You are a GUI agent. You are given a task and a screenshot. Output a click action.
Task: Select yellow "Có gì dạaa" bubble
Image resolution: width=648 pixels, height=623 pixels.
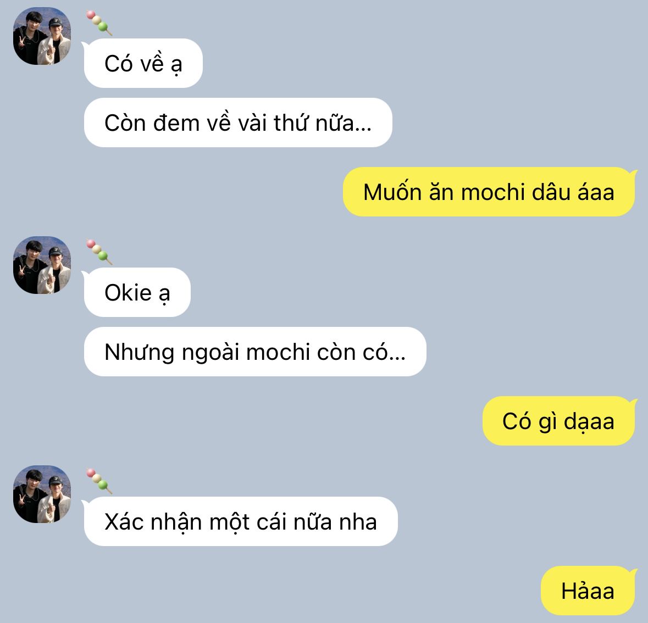point(559,421)
